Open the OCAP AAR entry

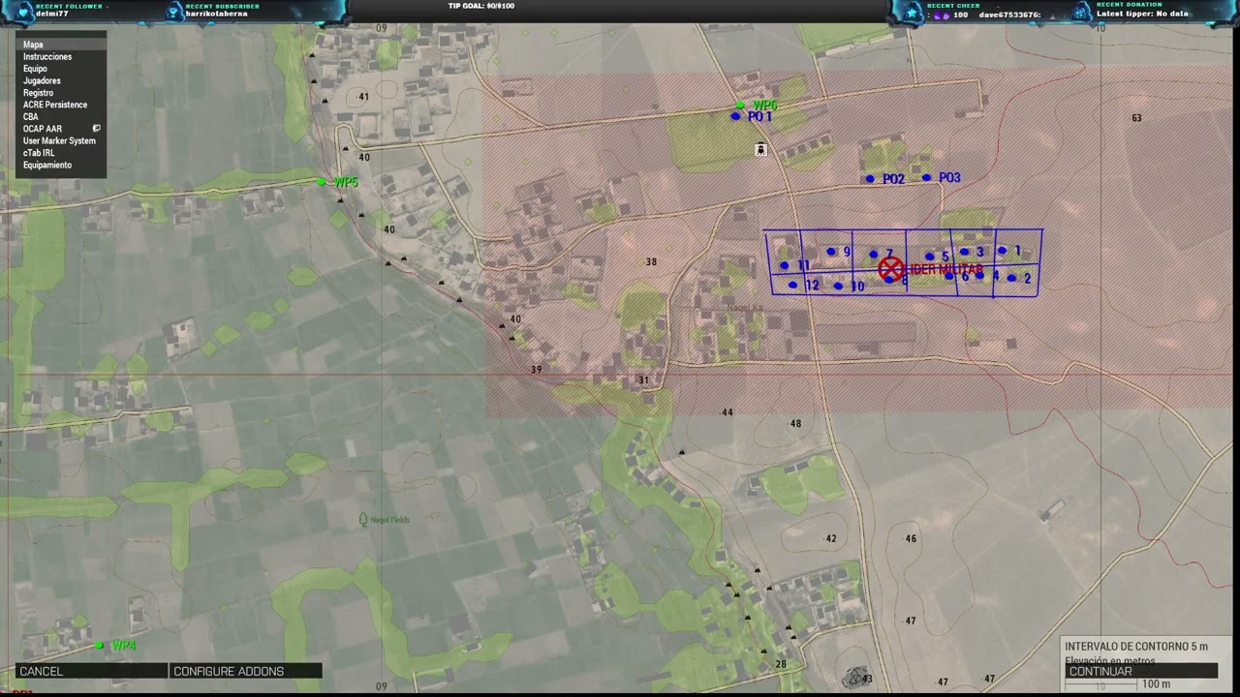point(61,129)
